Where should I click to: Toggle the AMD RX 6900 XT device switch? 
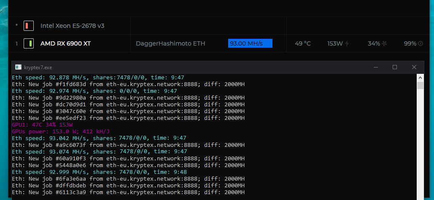point(29,43)
